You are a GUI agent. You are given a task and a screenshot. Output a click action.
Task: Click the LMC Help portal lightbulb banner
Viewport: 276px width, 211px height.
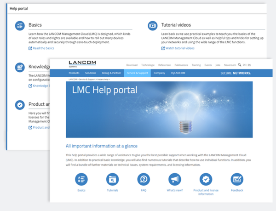point(159,109)
